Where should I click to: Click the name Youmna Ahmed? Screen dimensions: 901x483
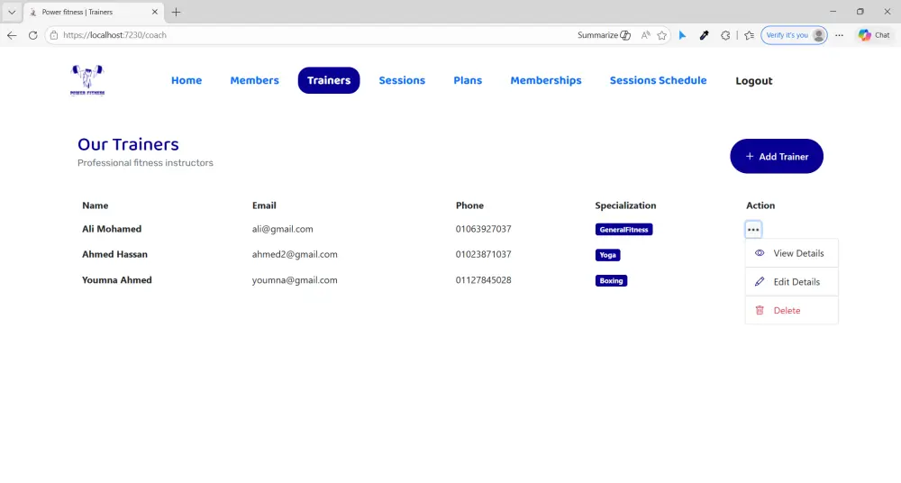[116, 280]
